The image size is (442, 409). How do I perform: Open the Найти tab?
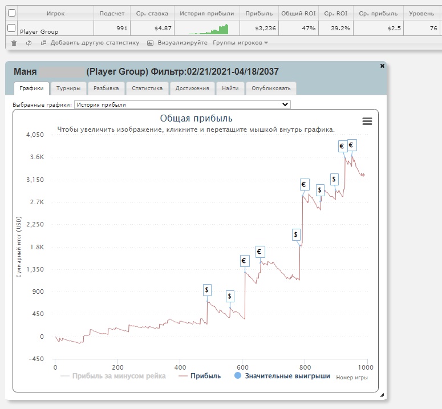coord(230,88)
